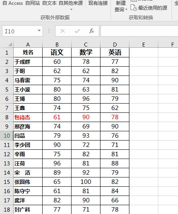This screenshot has height=214, width=178.
Task: Select the cell with name 王小波
Action: tap(28, 90)
